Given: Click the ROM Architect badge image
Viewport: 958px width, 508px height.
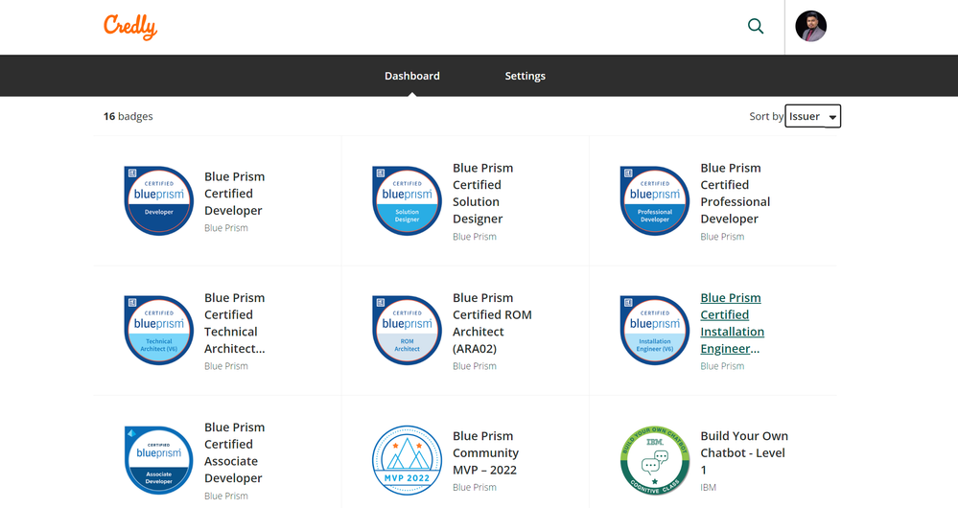Looking at the screenshot, I should (x=407, y=331).
